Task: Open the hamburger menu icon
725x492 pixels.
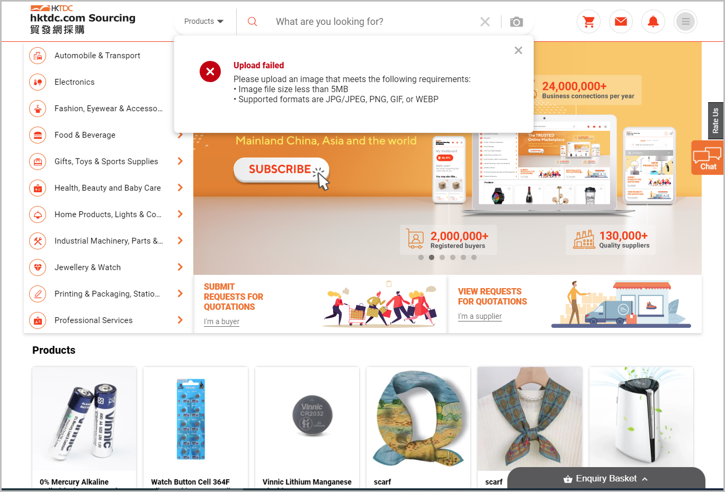Action: 685,22
